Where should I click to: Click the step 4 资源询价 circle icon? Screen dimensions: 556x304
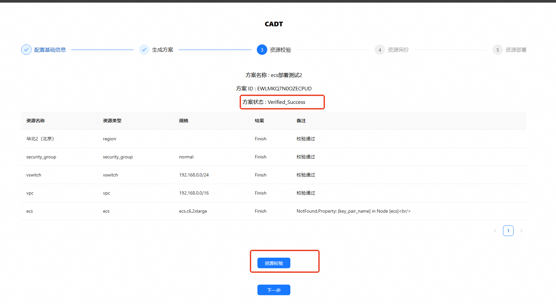380,50
